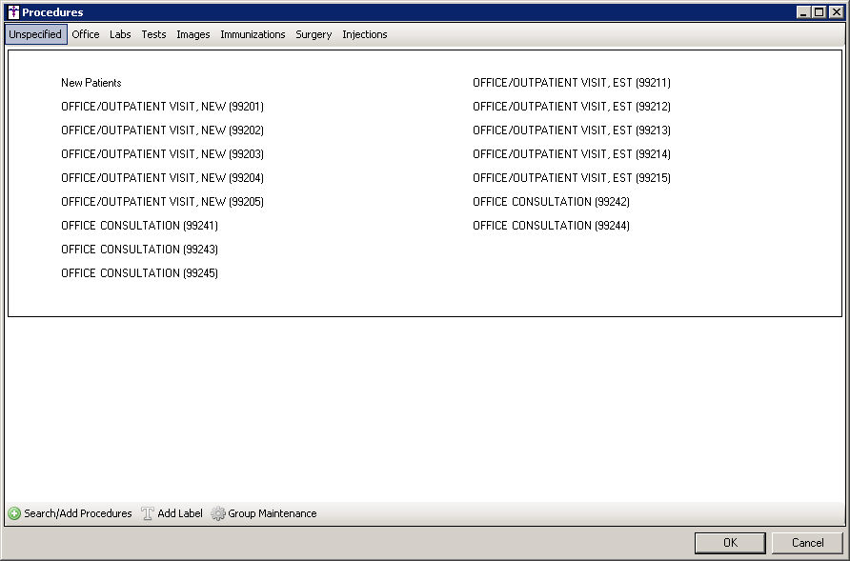Select Office Consultation code 99242
The width and height of the screenshot is (850, 561).
(551, 202)
